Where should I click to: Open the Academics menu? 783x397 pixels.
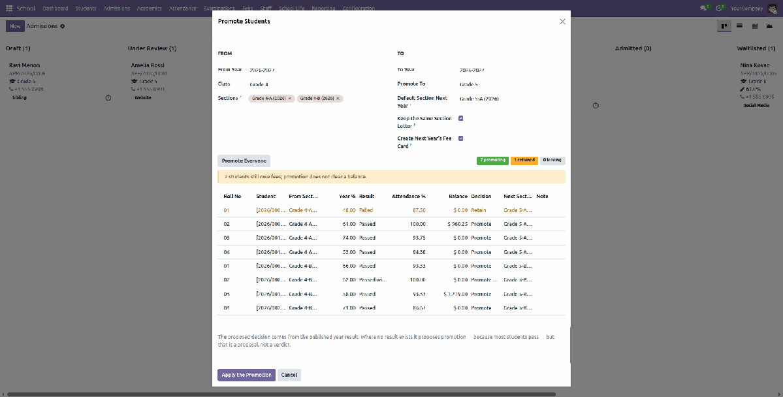[x=150, y=8]
